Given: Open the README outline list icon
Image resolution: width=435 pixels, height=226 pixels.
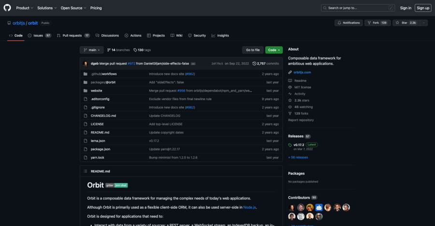Looking at the screenshot, I should 86,171.
